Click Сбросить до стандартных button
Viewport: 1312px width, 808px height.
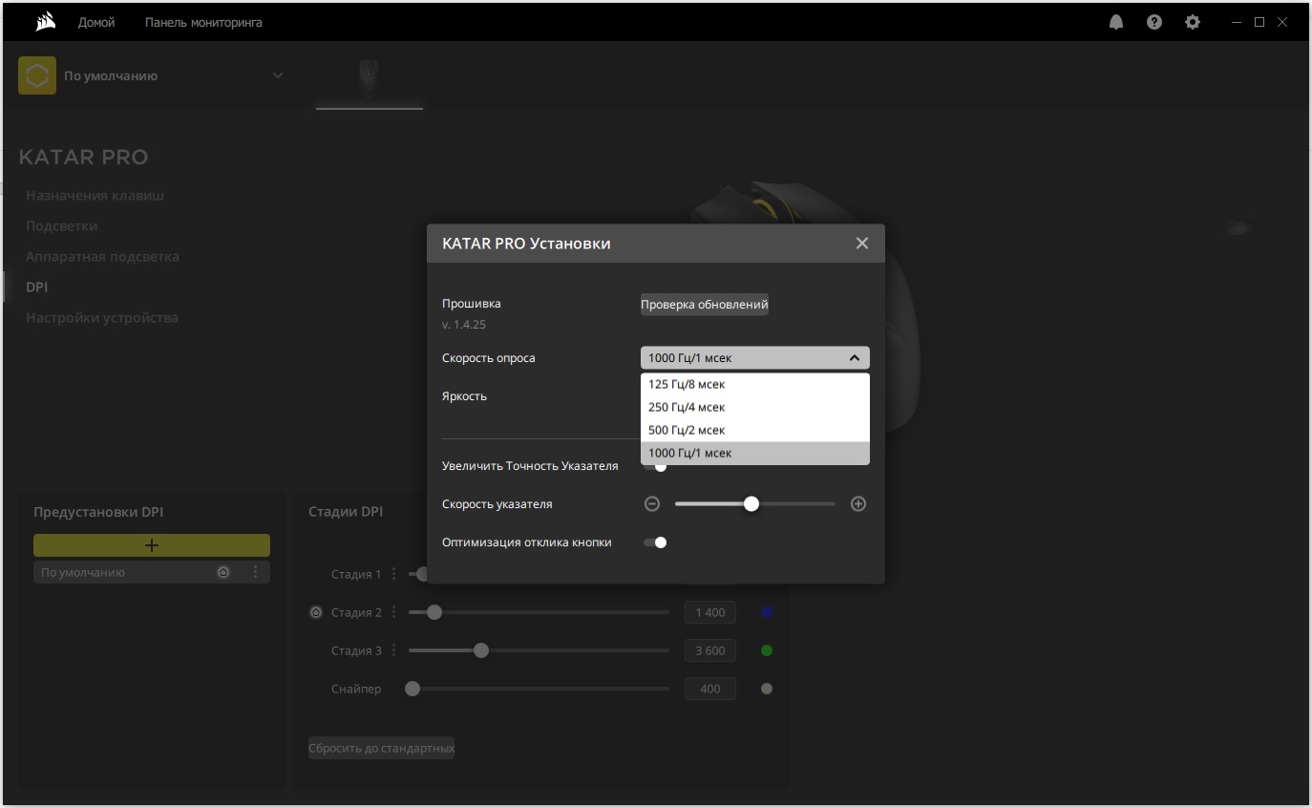click(x=382, y=748)
